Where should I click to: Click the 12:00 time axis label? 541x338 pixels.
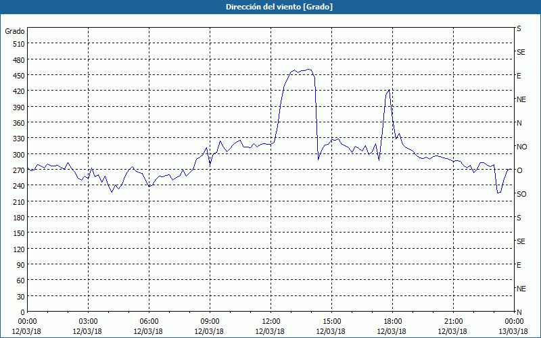(x=271, y=322)
